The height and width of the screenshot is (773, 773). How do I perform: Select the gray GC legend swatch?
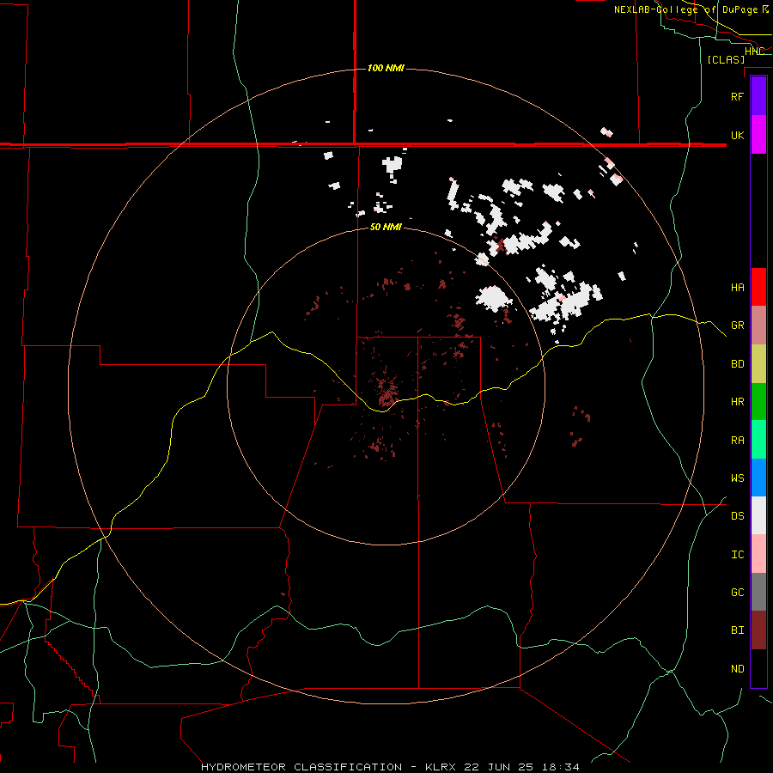[758, 592]
